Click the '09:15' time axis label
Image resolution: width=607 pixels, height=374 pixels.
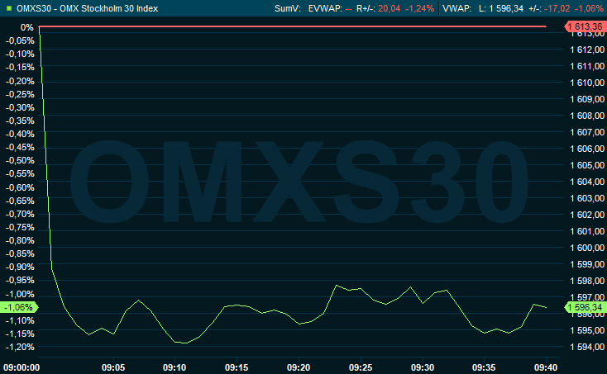pos(237,367)
